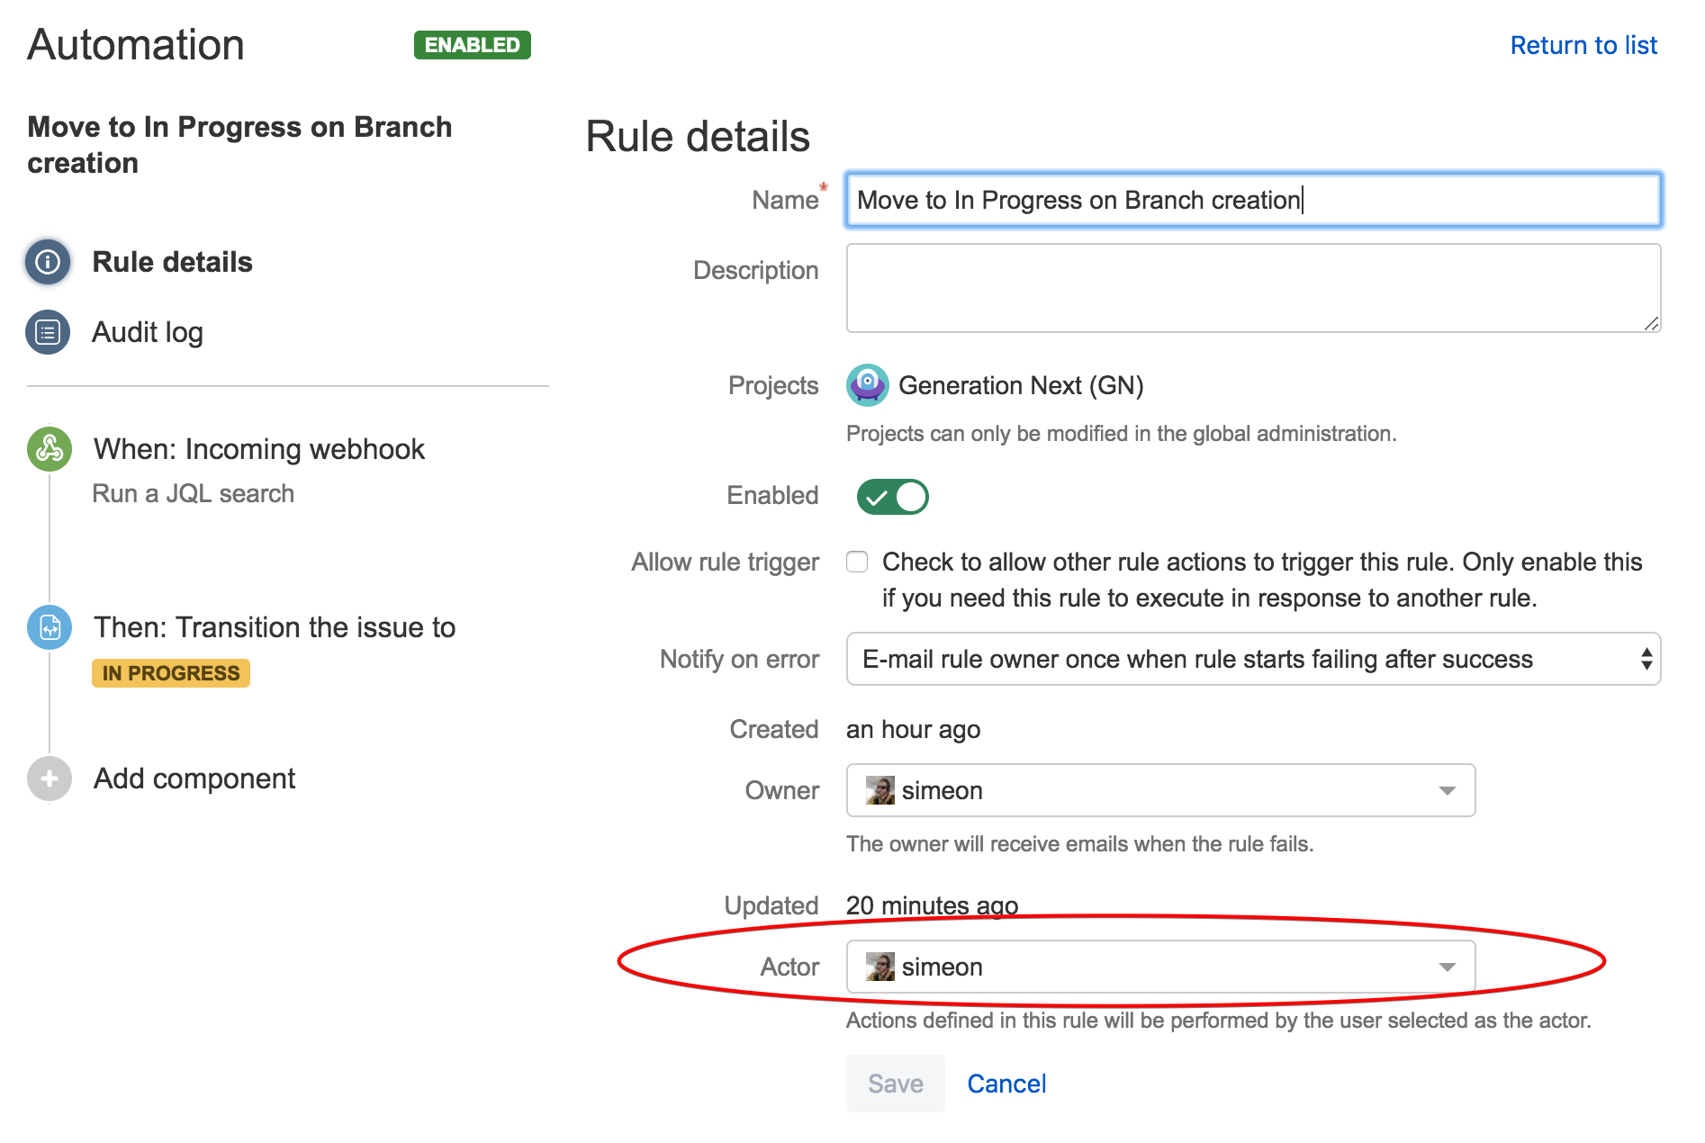The image size is (1705, 1143).
Task: Click the Audit log list icon
Action: pyautogui.click(x=47, y=331)
